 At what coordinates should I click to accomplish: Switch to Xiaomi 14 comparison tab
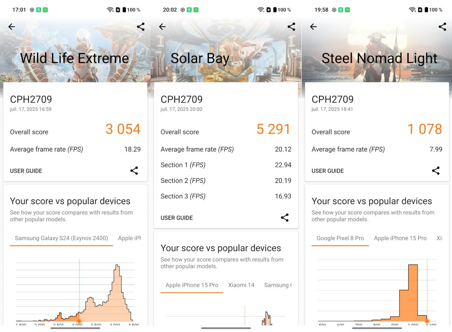241,285
